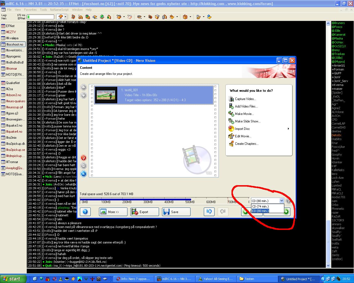Image resolution: width=354 pixels, height=283 pixels.
Task: Open the QuakeNet status window
Action: click(x=13, y=83)
